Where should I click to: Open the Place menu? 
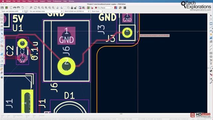pos(30,1)
